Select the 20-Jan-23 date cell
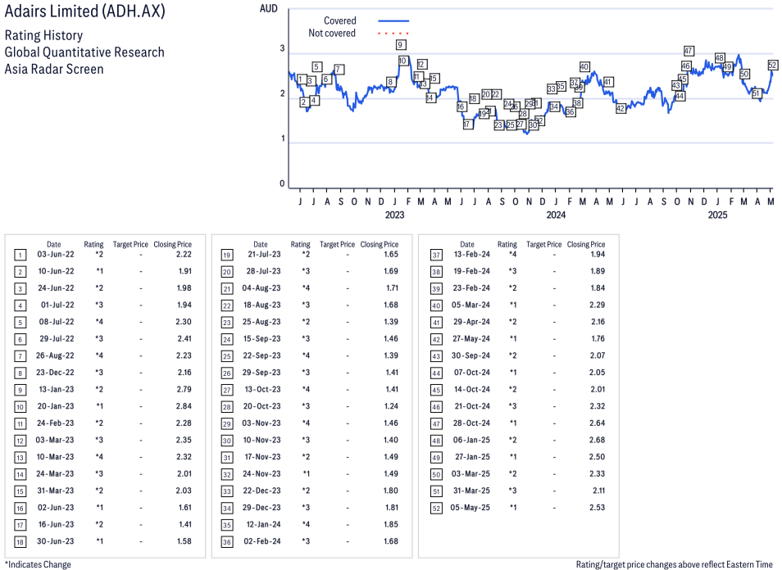Image resolution: width=782 pixels, height=570 pixels. click(56, 406)
